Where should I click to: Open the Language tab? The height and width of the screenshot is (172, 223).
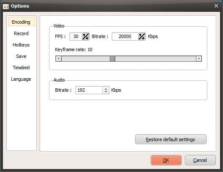click(22, 79)
